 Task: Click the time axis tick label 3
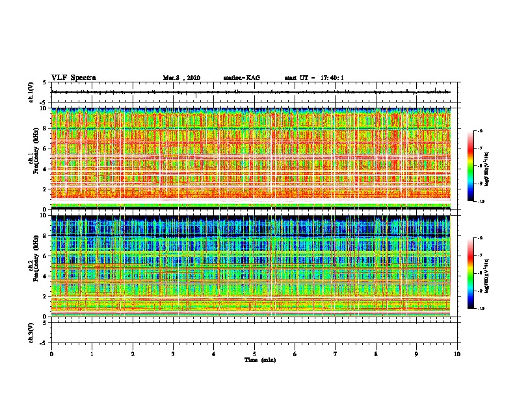[173, 354]
